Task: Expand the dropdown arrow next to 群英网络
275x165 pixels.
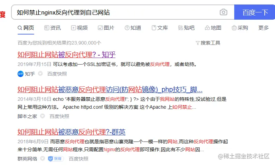Action: [x=42, y=158]
